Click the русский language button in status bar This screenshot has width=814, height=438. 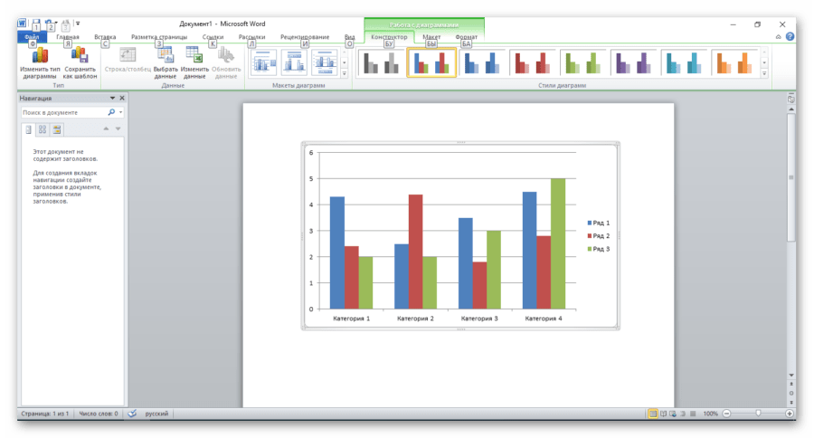pos(156,414)
